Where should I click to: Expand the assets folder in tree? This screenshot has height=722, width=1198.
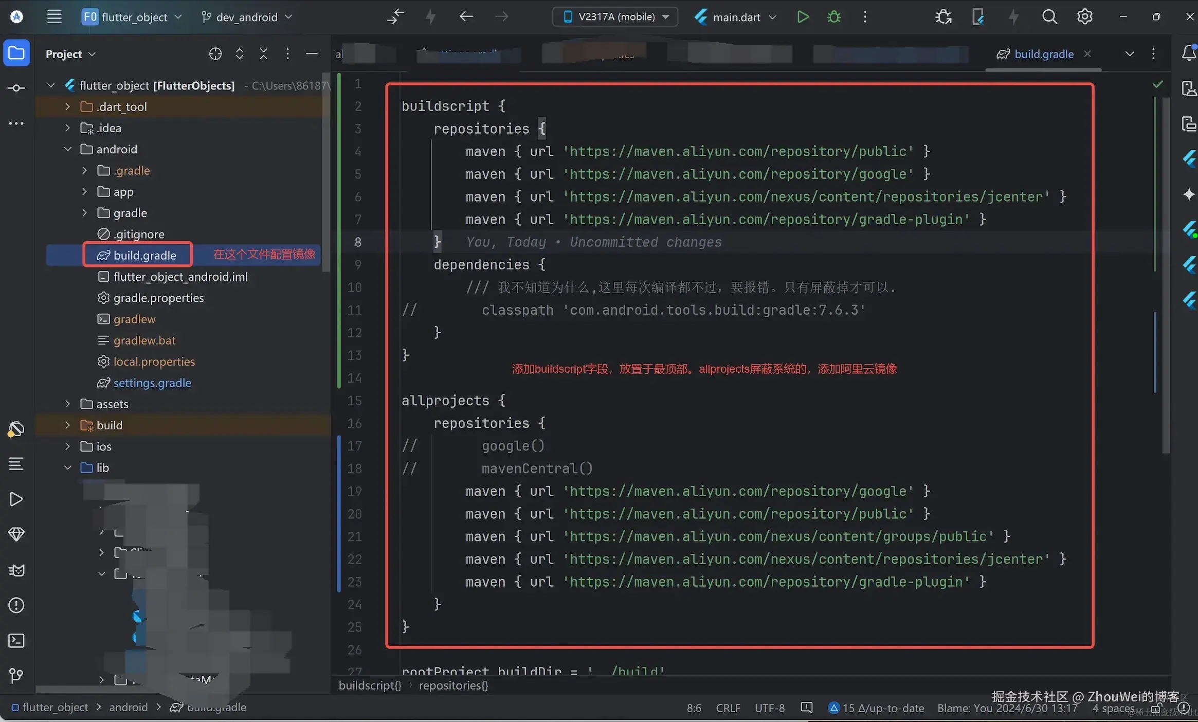click(x=67, y=404)
